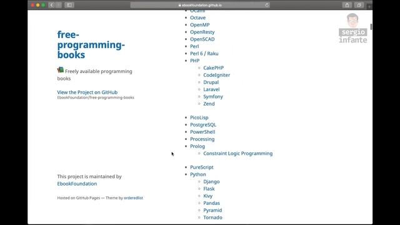Open the Django sub-item
This screenshot has height=225, width=400.
(211, 182)
